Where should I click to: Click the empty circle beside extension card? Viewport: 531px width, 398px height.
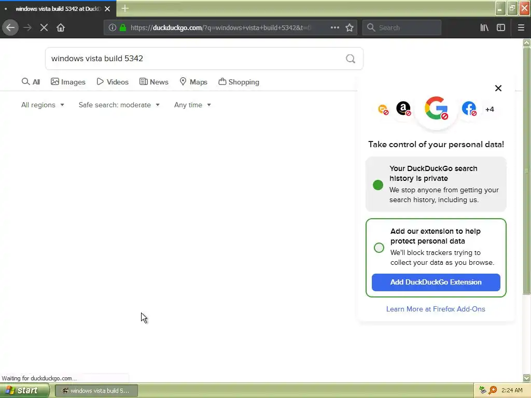[379, 248]
